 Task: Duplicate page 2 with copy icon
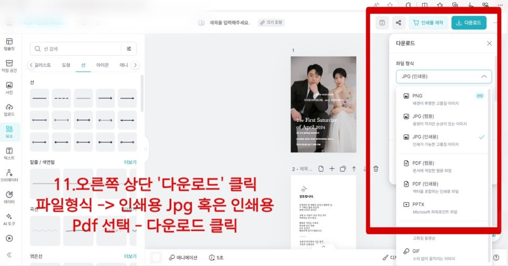coord(343,169)
